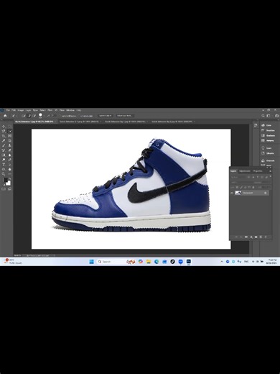The image size is (280, 374).
Task: Select the Path Selection tool
Action: tap(10, 165)
